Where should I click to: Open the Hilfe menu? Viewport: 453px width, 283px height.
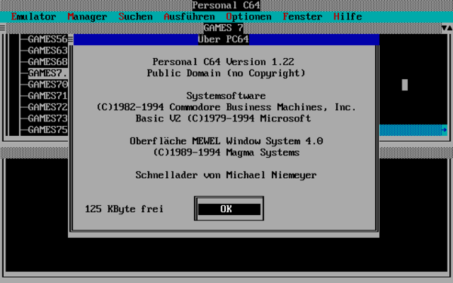point(347,17)
